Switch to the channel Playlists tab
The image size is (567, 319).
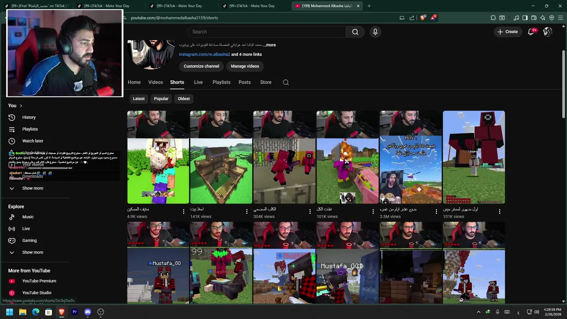(221, 82)
